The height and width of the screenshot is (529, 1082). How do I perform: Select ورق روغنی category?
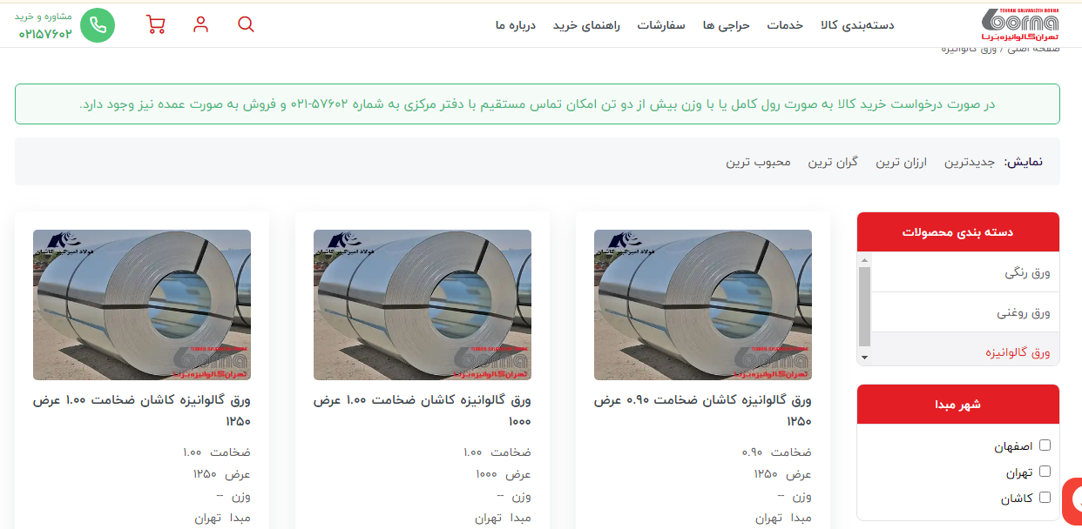(1024, 312)
